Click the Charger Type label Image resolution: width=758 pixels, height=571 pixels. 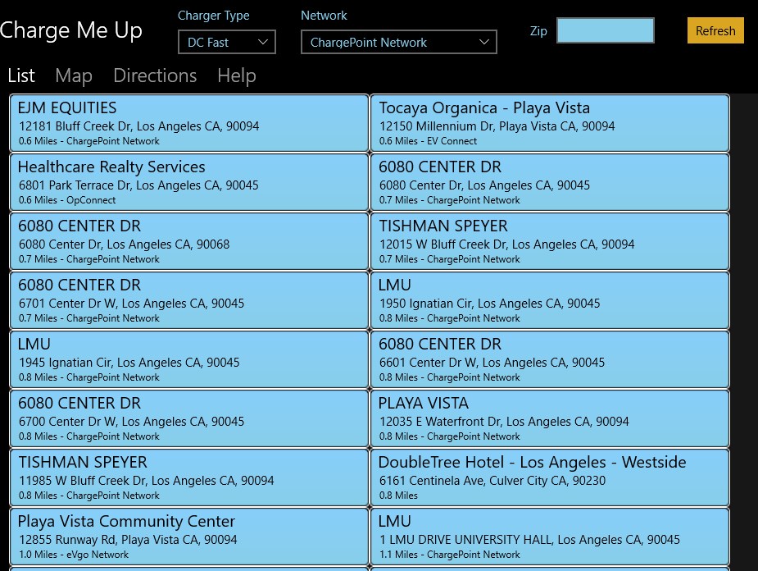pyautogui.click(x=214, y=16)
